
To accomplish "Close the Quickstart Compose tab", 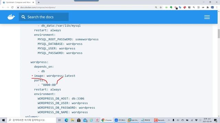I will tap(33, 2).
